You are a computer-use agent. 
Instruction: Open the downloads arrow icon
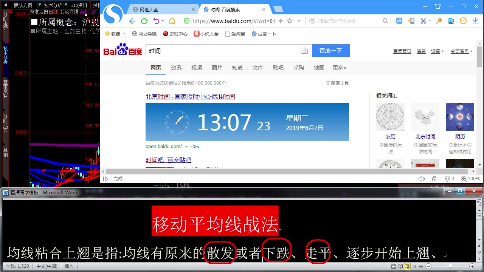click(475, 21)
